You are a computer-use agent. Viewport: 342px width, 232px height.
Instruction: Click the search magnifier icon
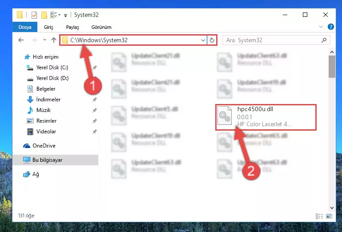[x=324, y=40]
